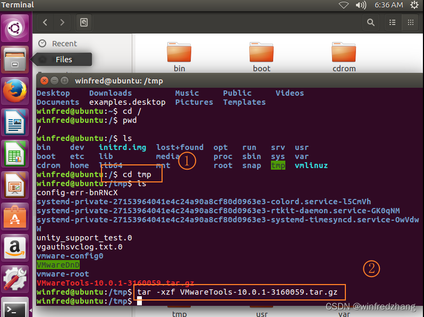Open the Ubuntu Dash search launcher

15,28
